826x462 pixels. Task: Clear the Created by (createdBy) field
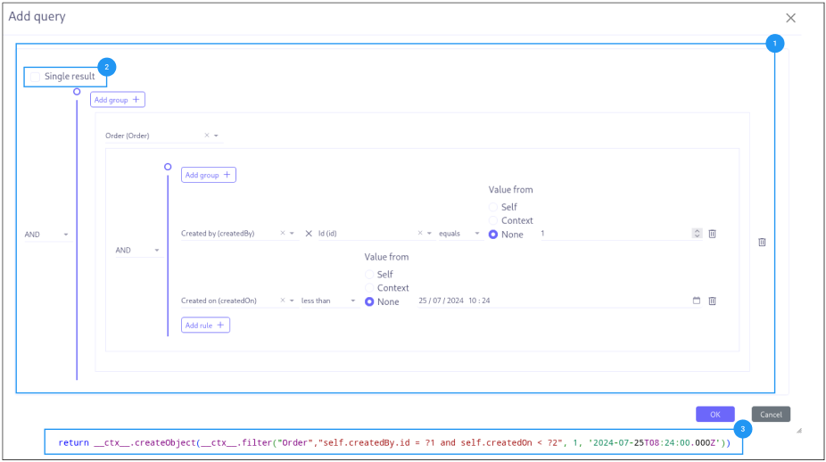283,233
